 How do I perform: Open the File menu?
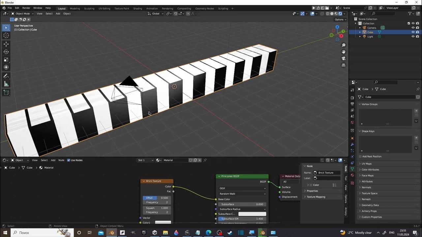click(x=10, y=8)
